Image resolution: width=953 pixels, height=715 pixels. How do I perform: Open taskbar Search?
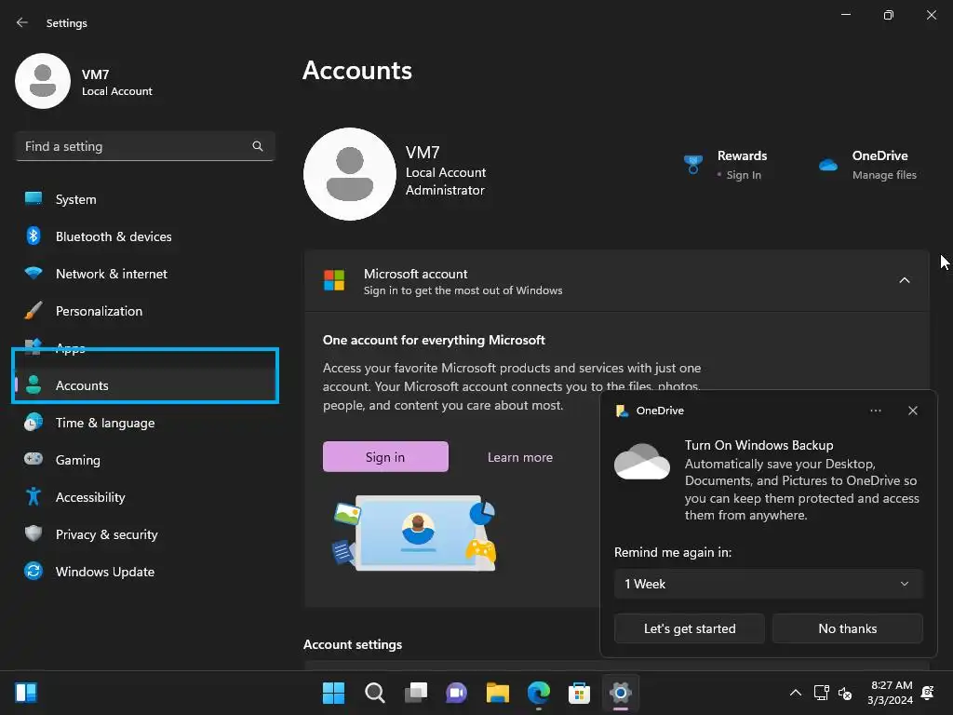[374, 693]
